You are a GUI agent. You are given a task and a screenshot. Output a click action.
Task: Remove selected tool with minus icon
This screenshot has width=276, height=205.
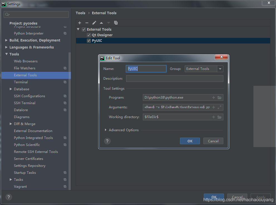tap(87, 23)
